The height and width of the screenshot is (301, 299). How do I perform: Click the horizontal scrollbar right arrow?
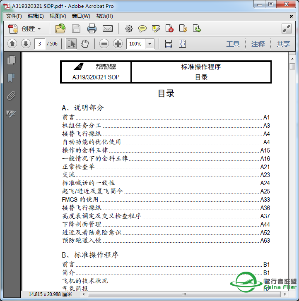(285, 294)
